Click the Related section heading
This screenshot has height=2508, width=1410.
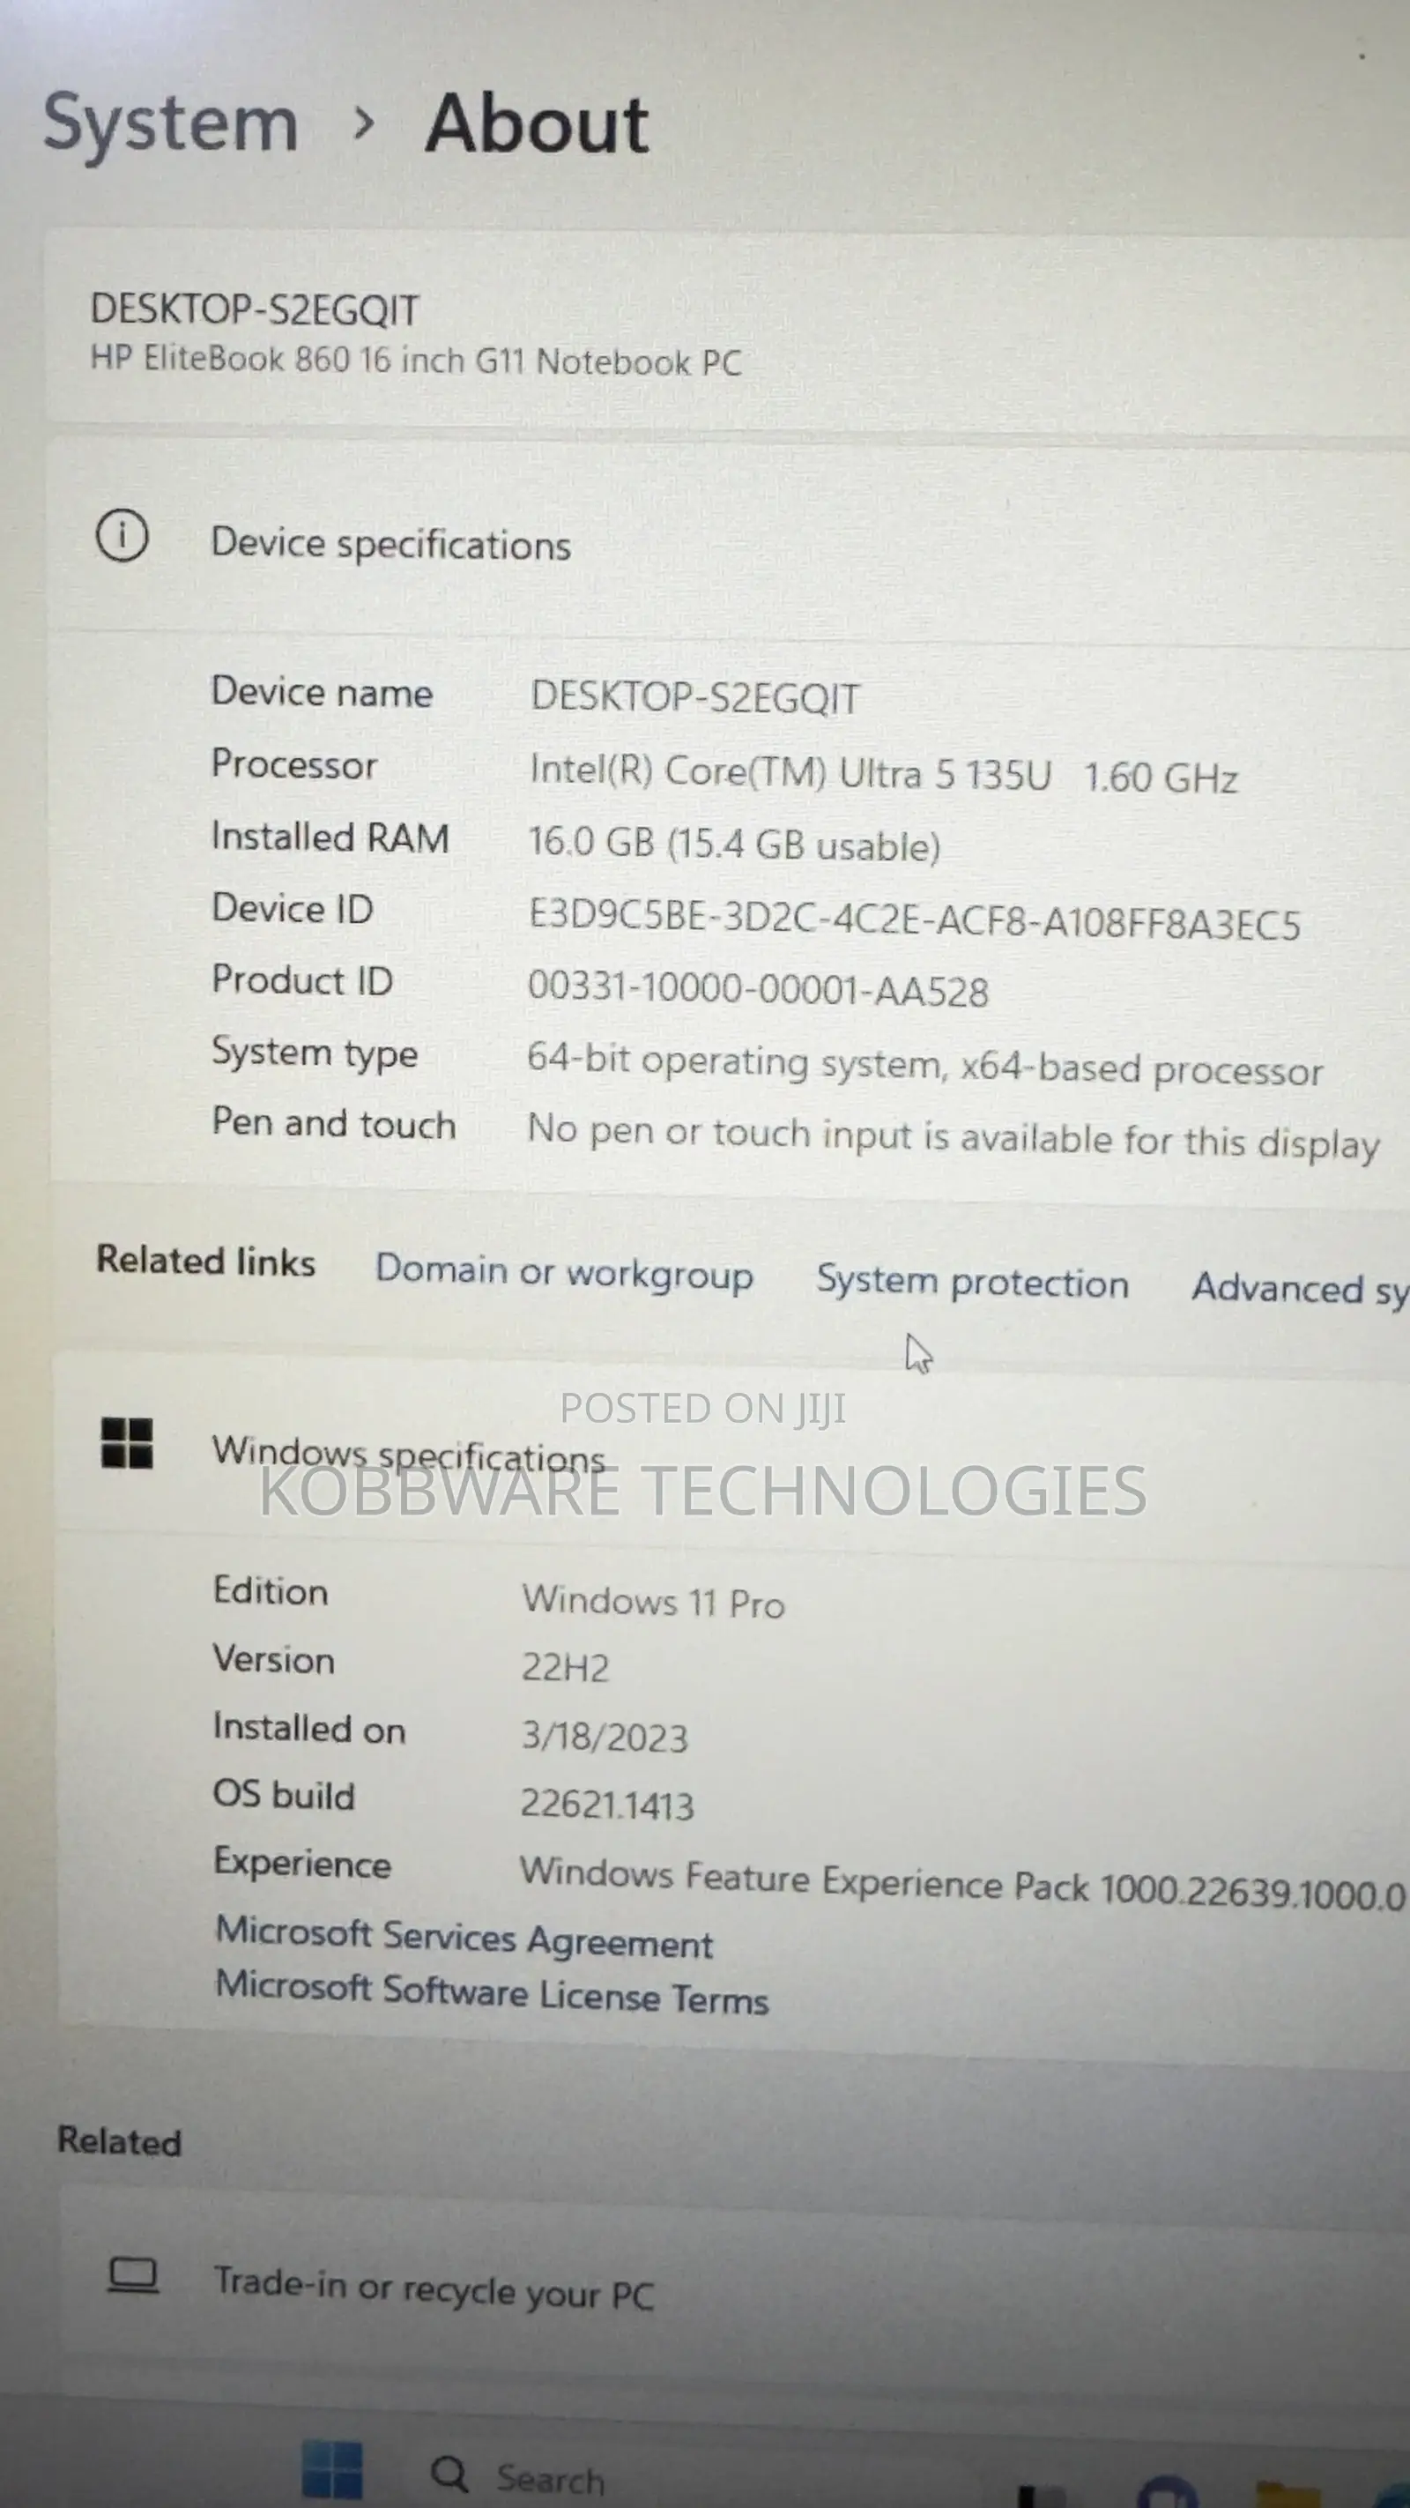tap(120, 2141)
